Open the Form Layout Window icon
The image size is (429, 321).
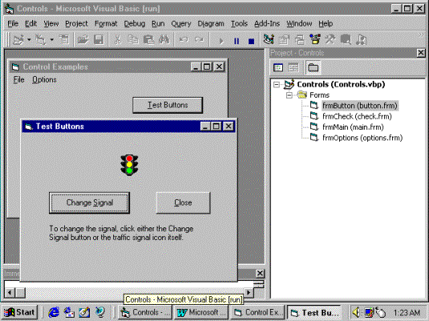tap(300, 40)
